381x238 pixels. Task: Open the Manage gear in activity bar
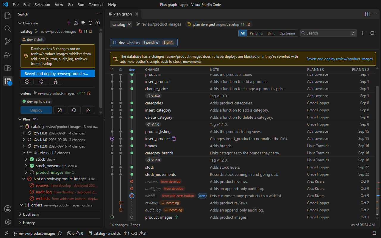point(8,222)
